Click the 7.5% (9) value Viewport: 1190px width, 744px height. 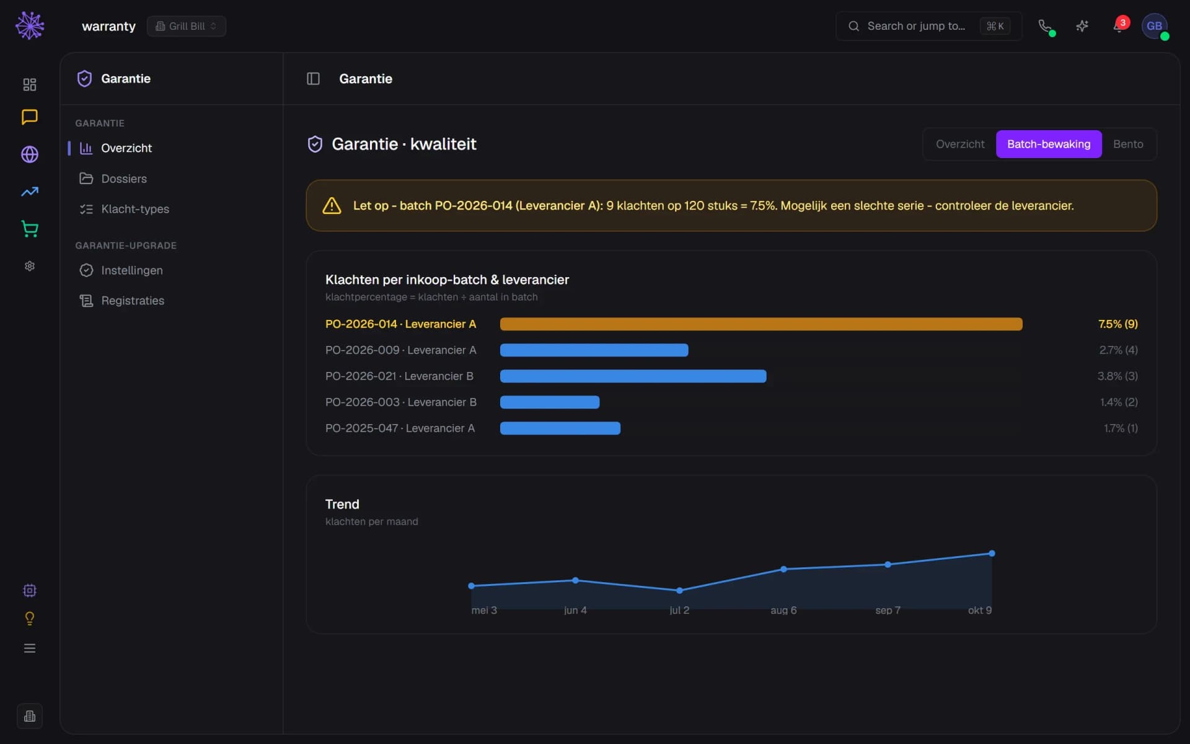1117,324
